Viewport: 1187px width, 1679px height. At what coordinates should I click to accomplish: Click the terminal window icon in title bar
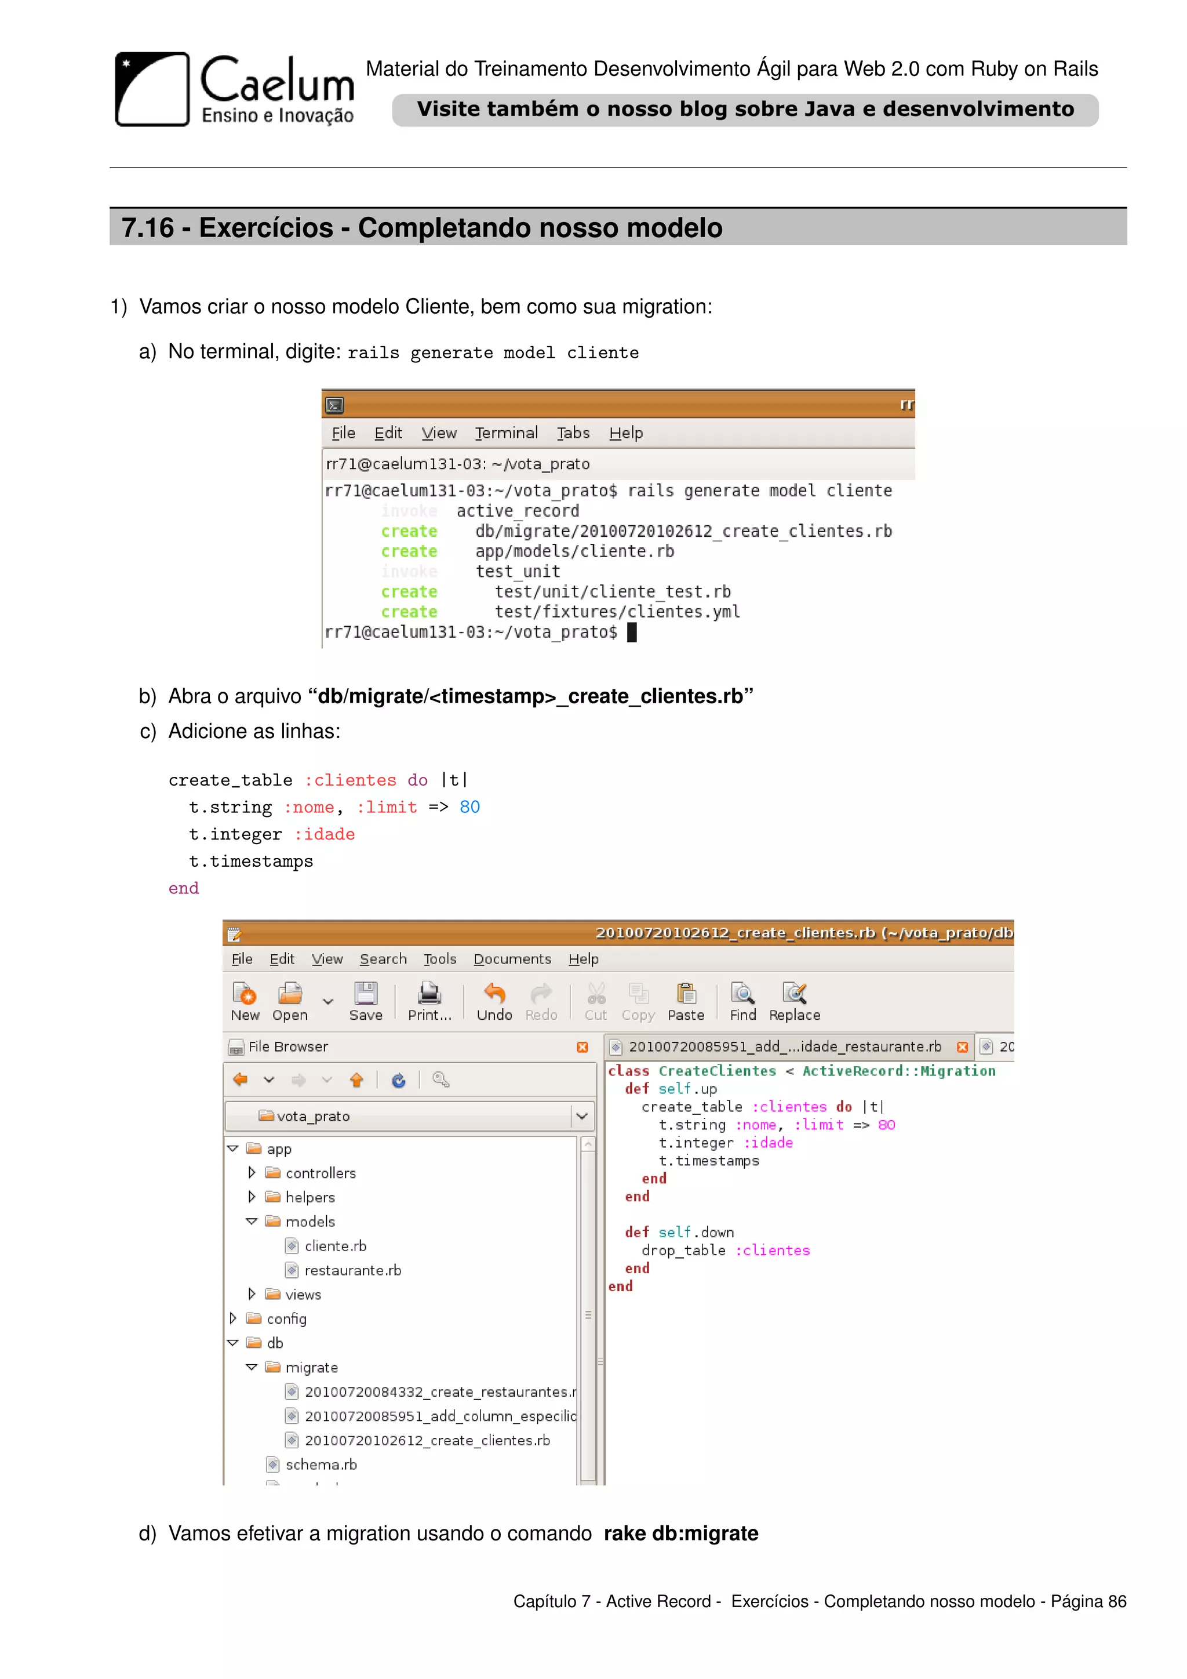(x=335, y=405)
